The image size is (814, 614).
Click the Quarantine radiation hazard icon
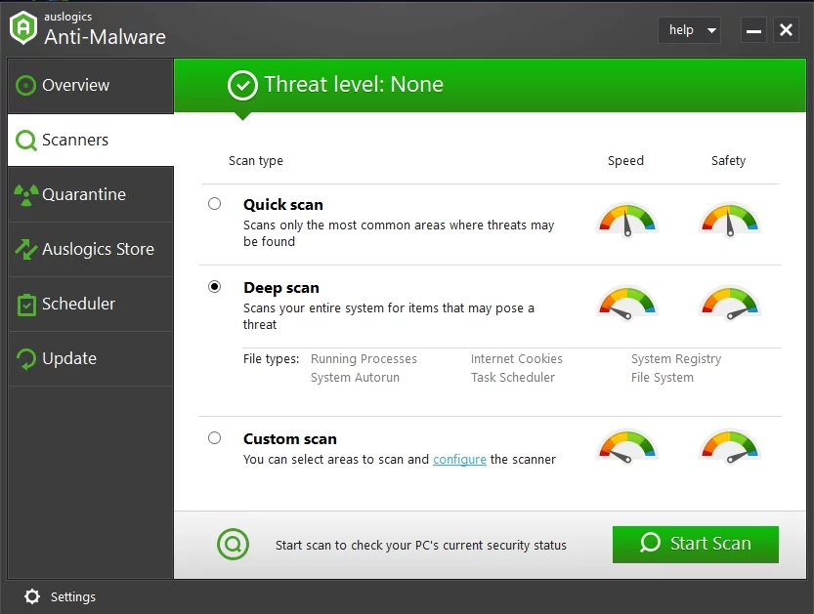click(x=26, y=195)
